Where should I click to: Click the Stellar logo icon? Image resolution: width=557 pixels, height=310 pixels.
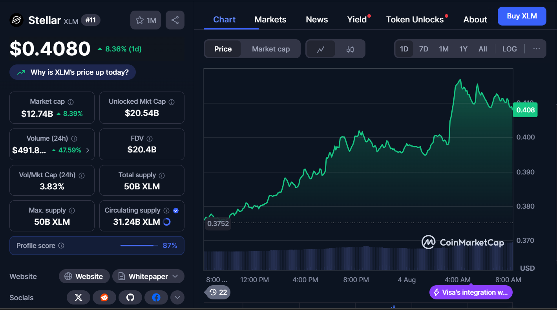(x=16, y=20)
